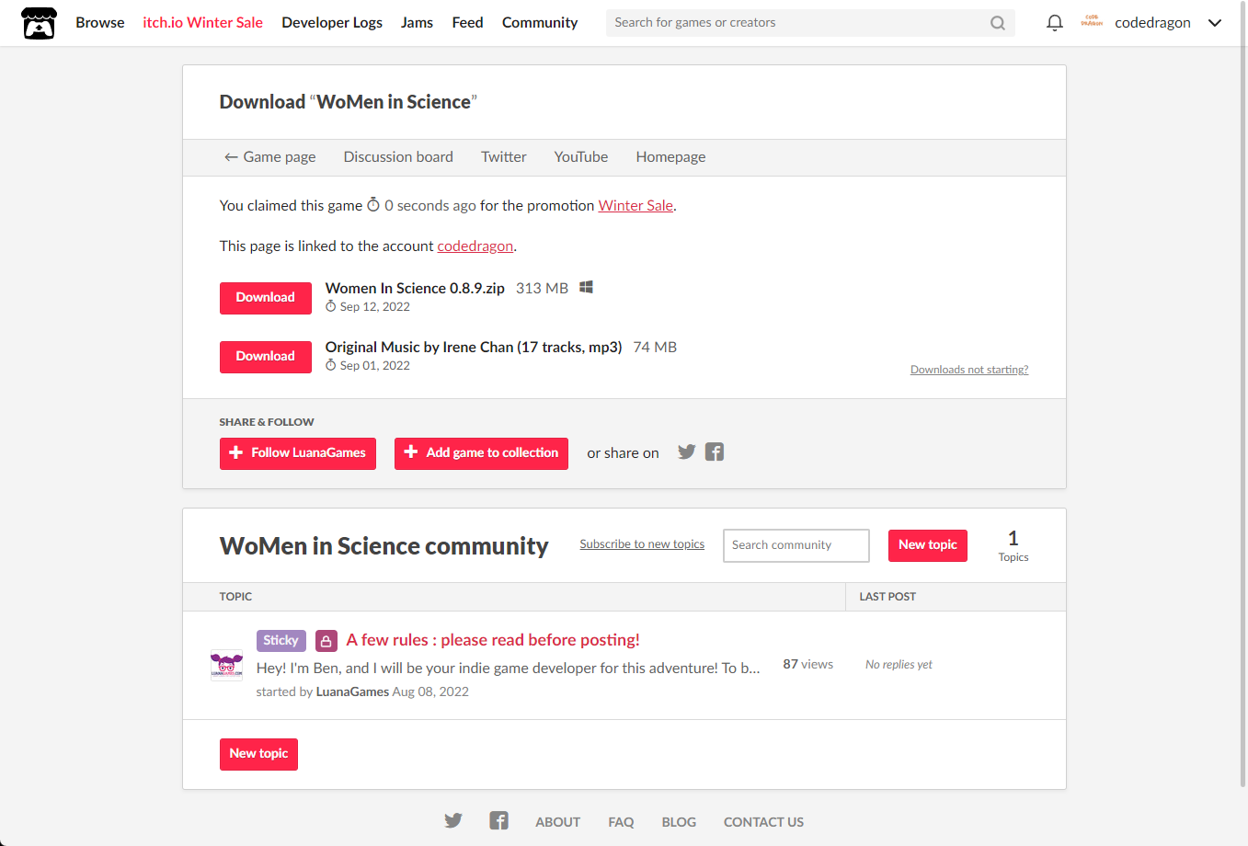Add game to collection
This screenshot has height=846, width=1248.
coord(481,453)
